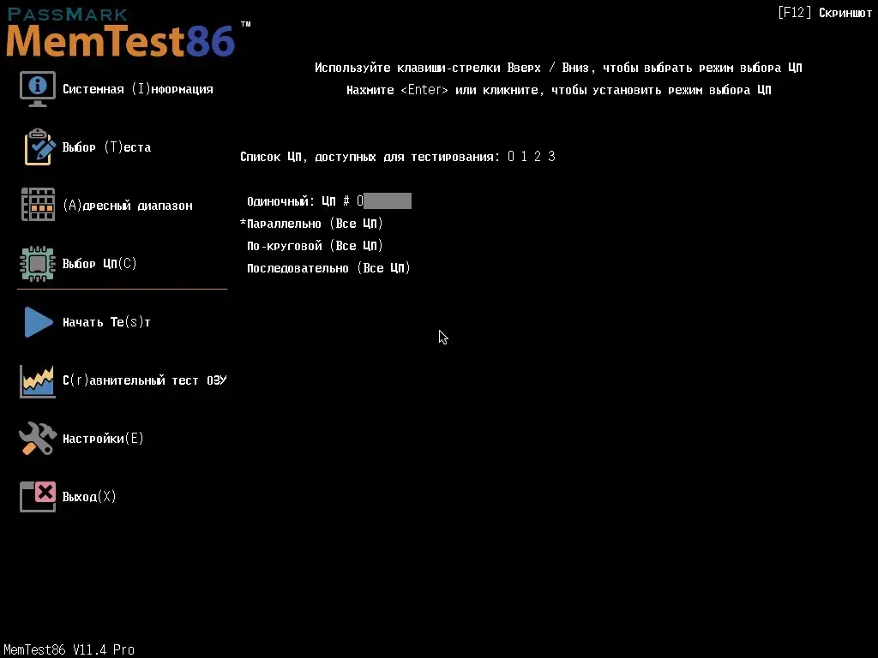Open the Настройки(Е) menu label

pyautogui.click(x=103, y=438)
